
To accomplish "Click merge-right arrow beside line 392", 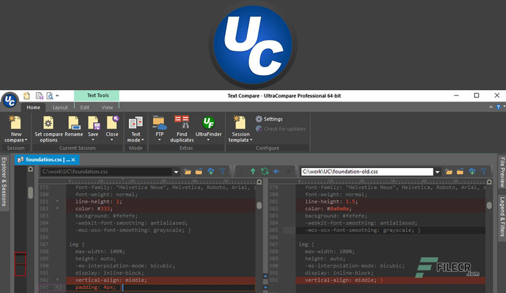I will coord(265,276).
